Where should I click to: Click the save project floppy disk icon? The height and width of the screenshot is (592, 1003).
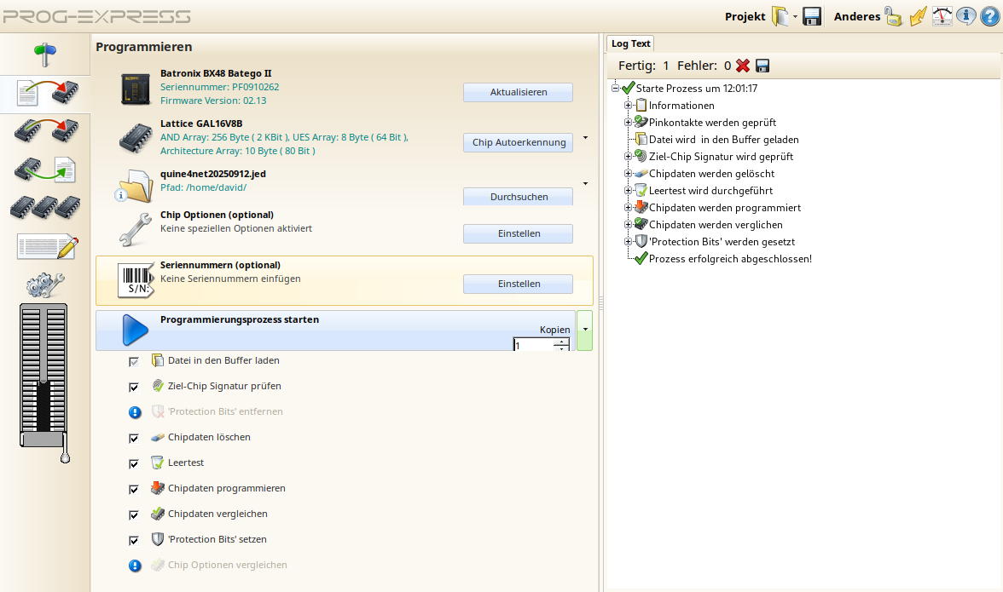812,16
